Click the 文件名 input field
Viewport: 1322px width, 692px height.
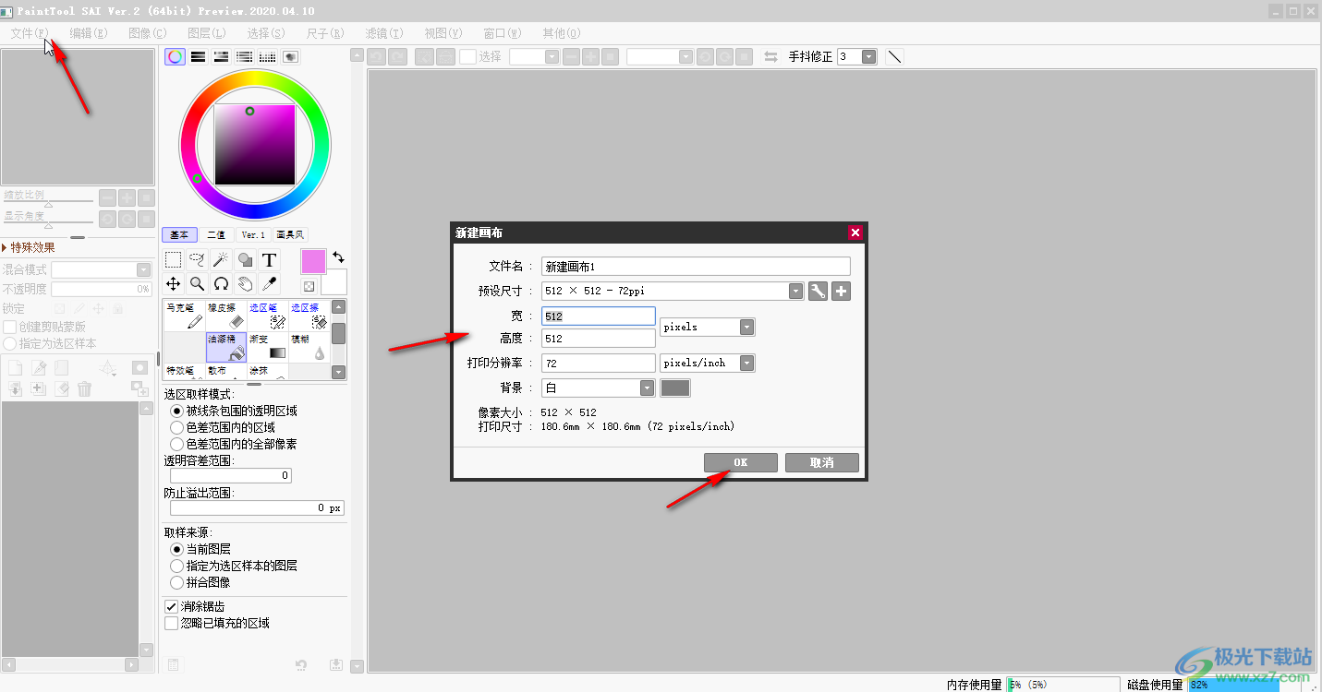pos(696,266)
